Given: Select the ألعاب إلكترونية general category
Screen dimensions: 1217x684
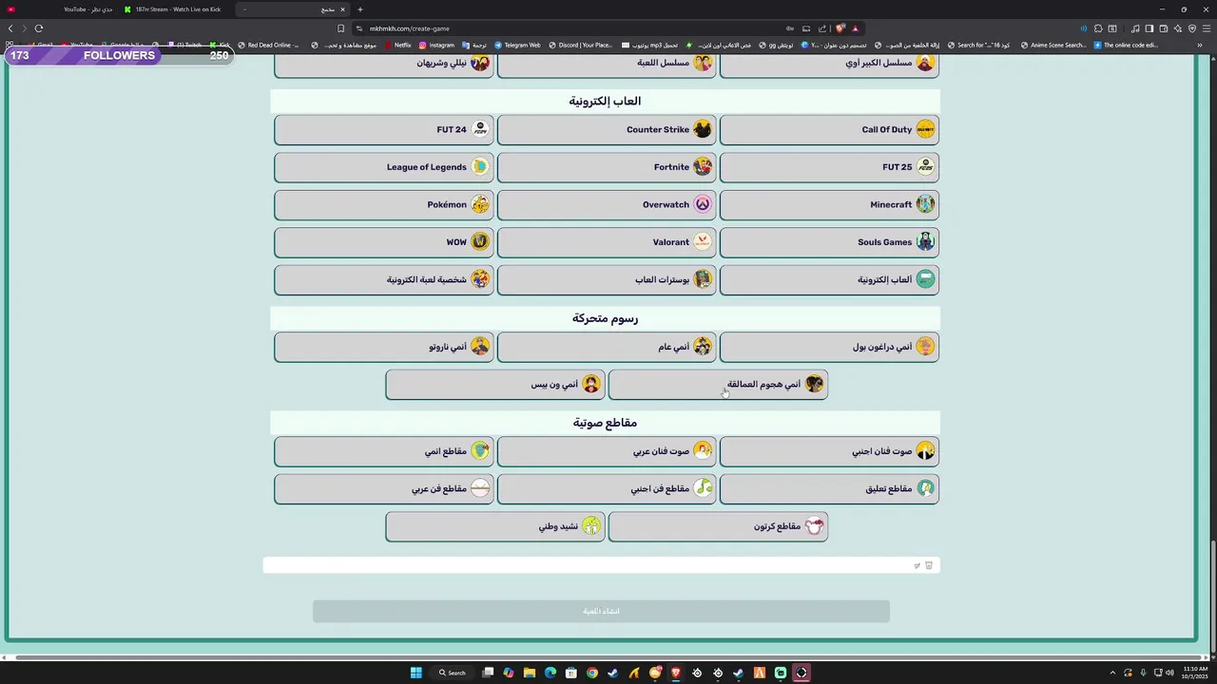Looking at the screenshot, I should pos(829,279).
